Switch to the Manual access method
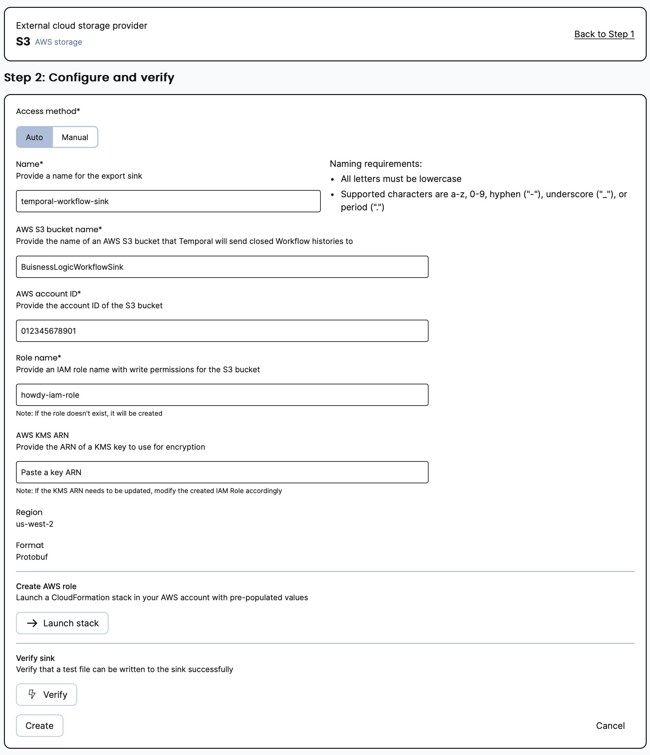650x755 pixels. [x=75, y=137]
